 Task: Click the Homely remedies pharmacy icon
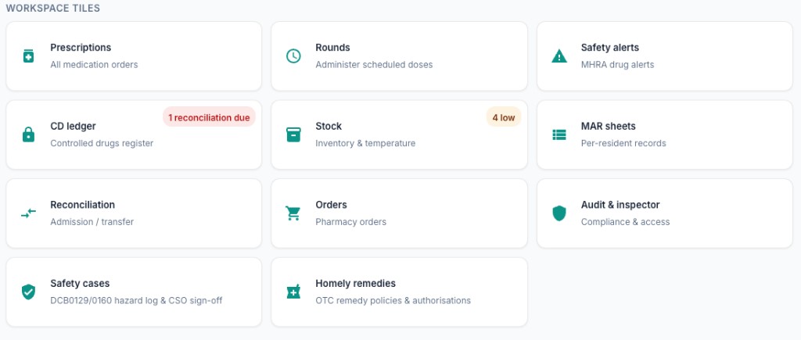coord(293,292)
